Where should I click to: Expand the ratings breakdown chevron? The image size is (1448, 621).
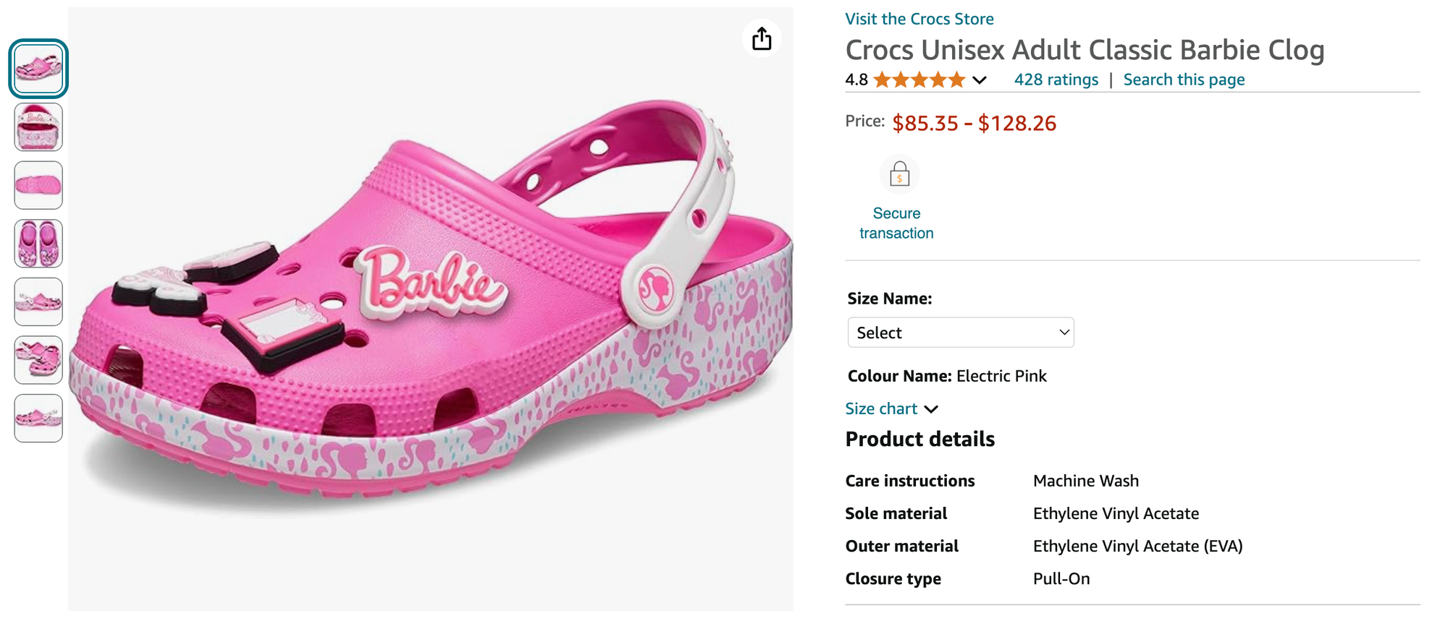[980, 80]
